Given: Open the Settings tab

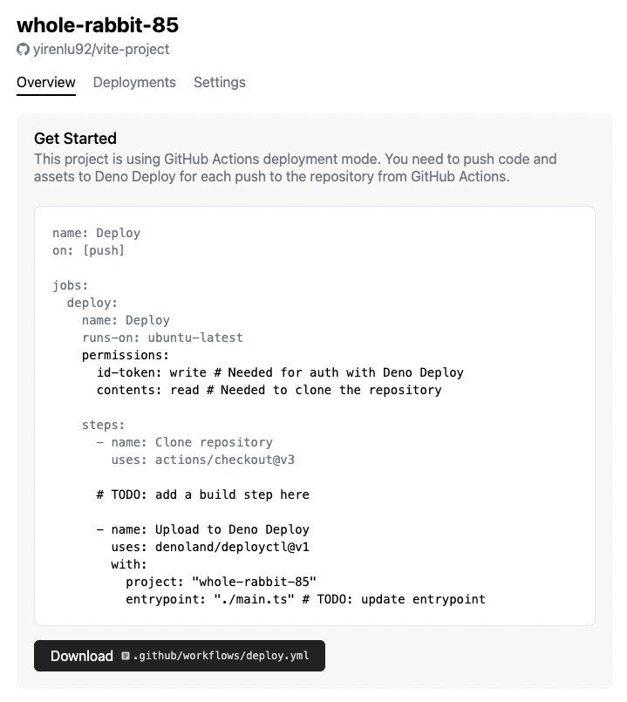Looking at the screenshot, I should [x=219, y=83].
